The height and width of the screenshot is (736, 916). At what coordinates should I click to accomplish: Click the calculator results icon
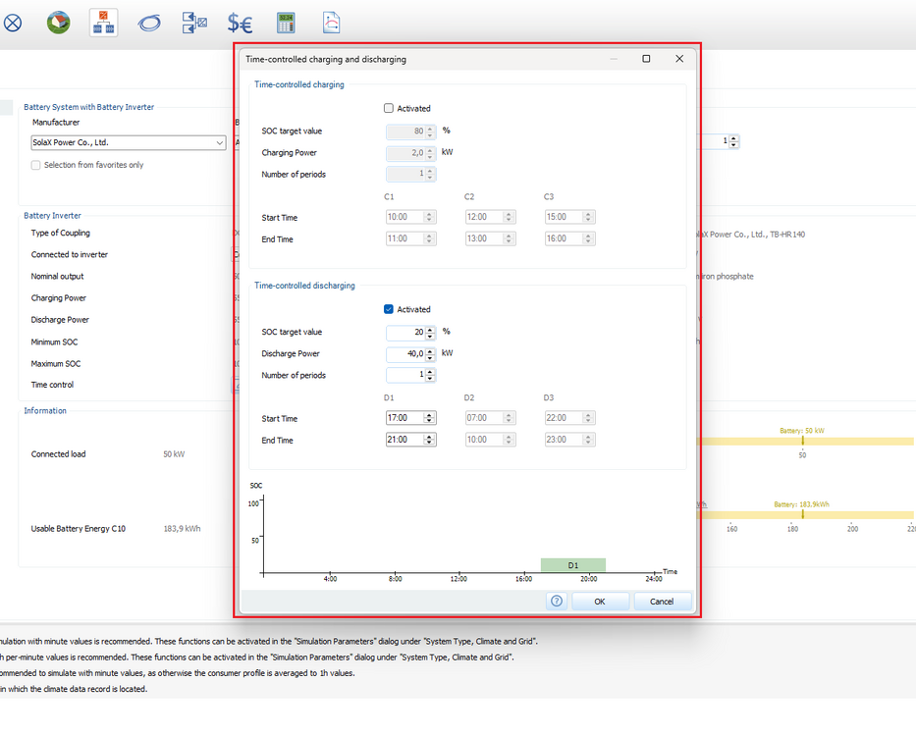coord(286,22)
